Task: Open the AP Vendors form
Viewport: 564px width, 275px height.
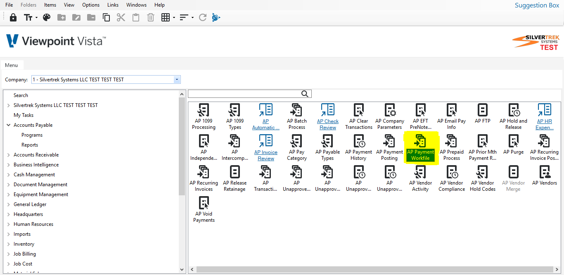Action: coord(545,176)
